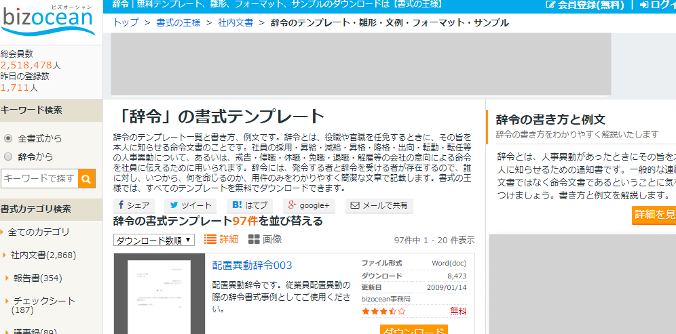Click the ログイン login link

[x=658, y=5]
